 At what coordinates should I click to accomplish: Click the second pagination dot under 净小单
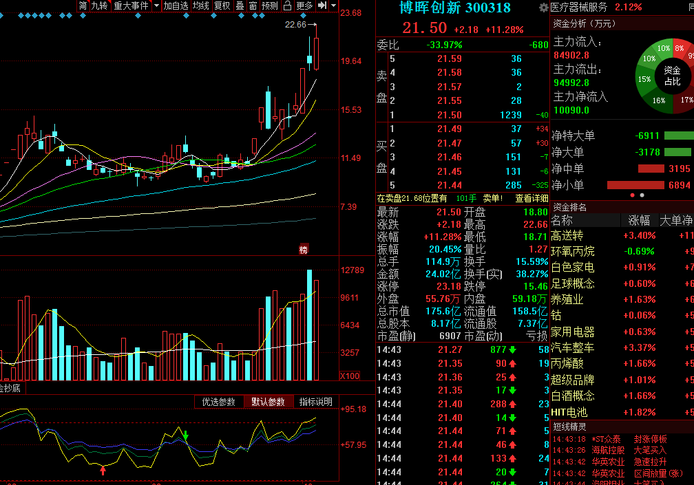coord(642,195)
